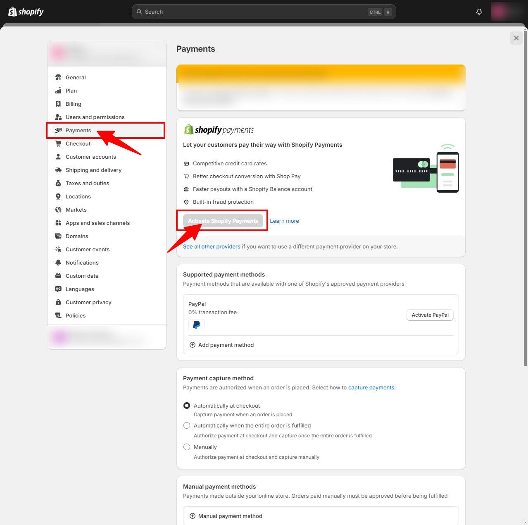This screenshot has width=528, height=525.
Task: Click the Domains icon
Action: point(58,236)
